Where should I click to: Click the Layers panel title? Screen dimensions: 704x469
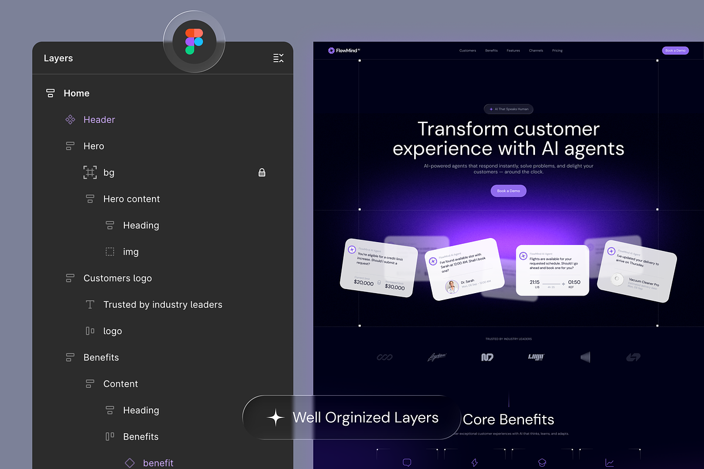click(x=58, y=58)
